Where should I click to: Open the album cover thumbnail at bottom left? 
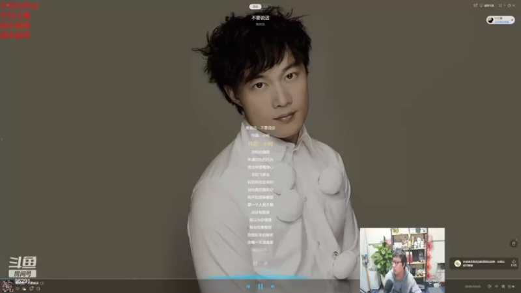click(x=7, y=286)
